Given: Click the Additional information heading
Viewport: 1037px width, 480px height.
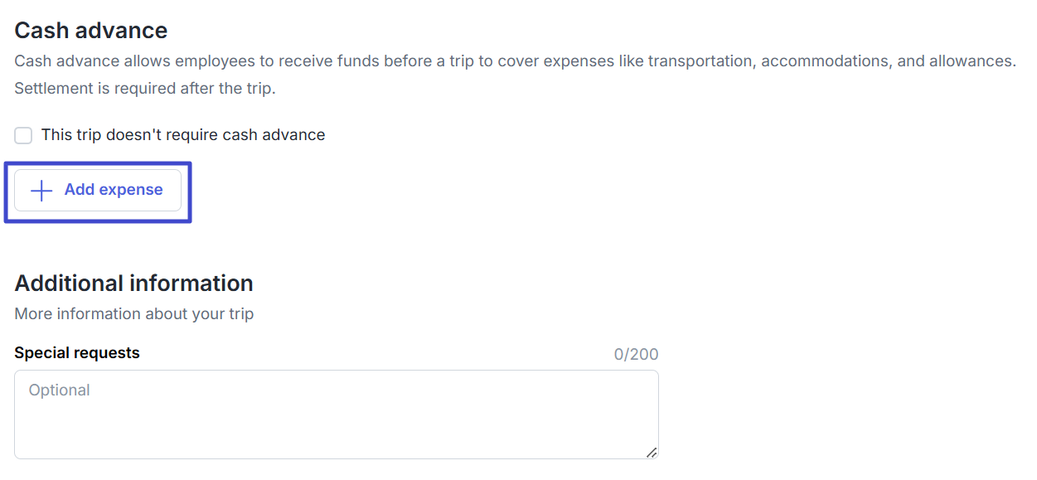Looking at the screenshot, I should tap(133, 284).
